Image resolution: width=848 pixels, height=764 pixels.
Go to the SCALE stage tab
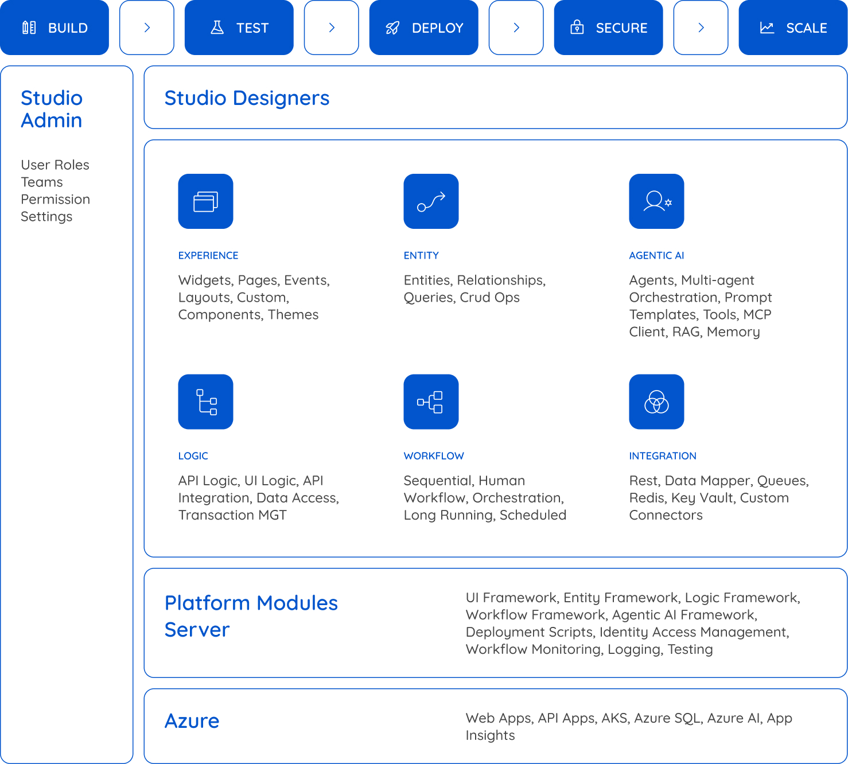coord(793,28)
